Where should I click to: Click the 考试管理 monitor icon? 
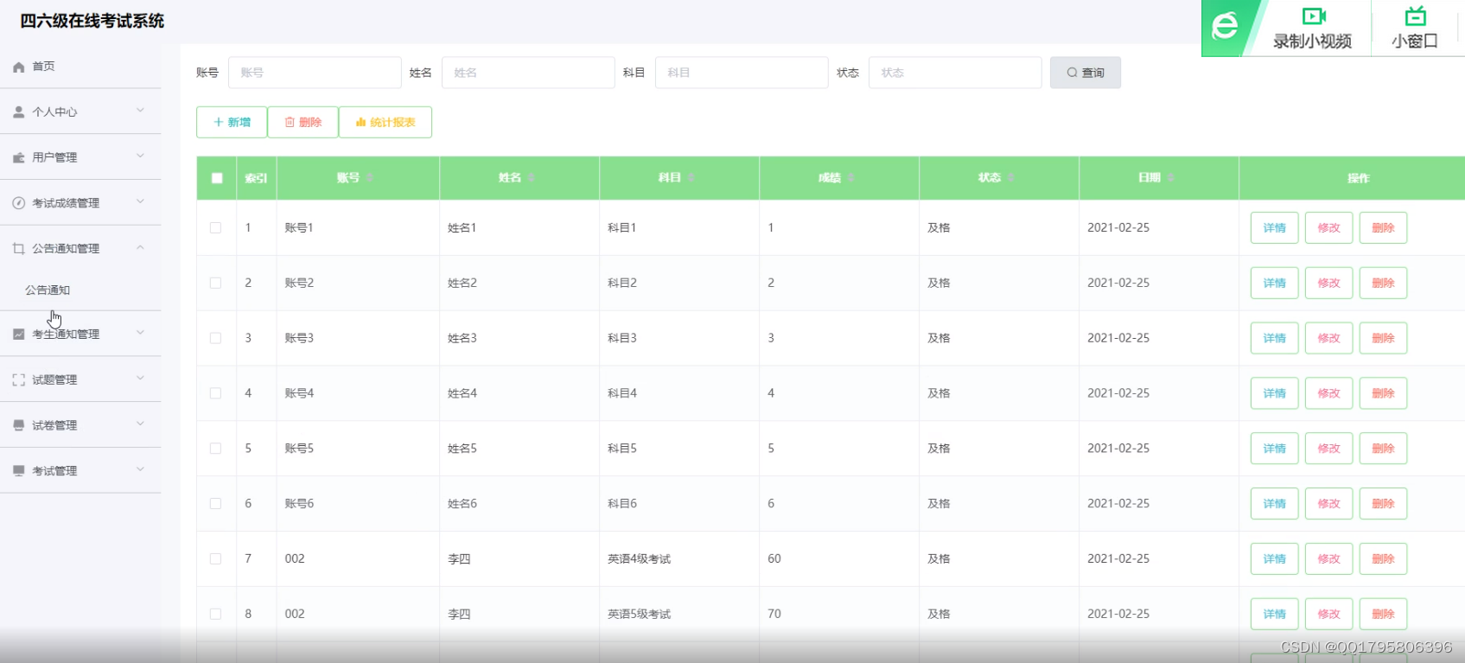point(19,470)
